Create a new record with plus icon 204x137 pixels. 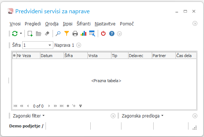30,34
